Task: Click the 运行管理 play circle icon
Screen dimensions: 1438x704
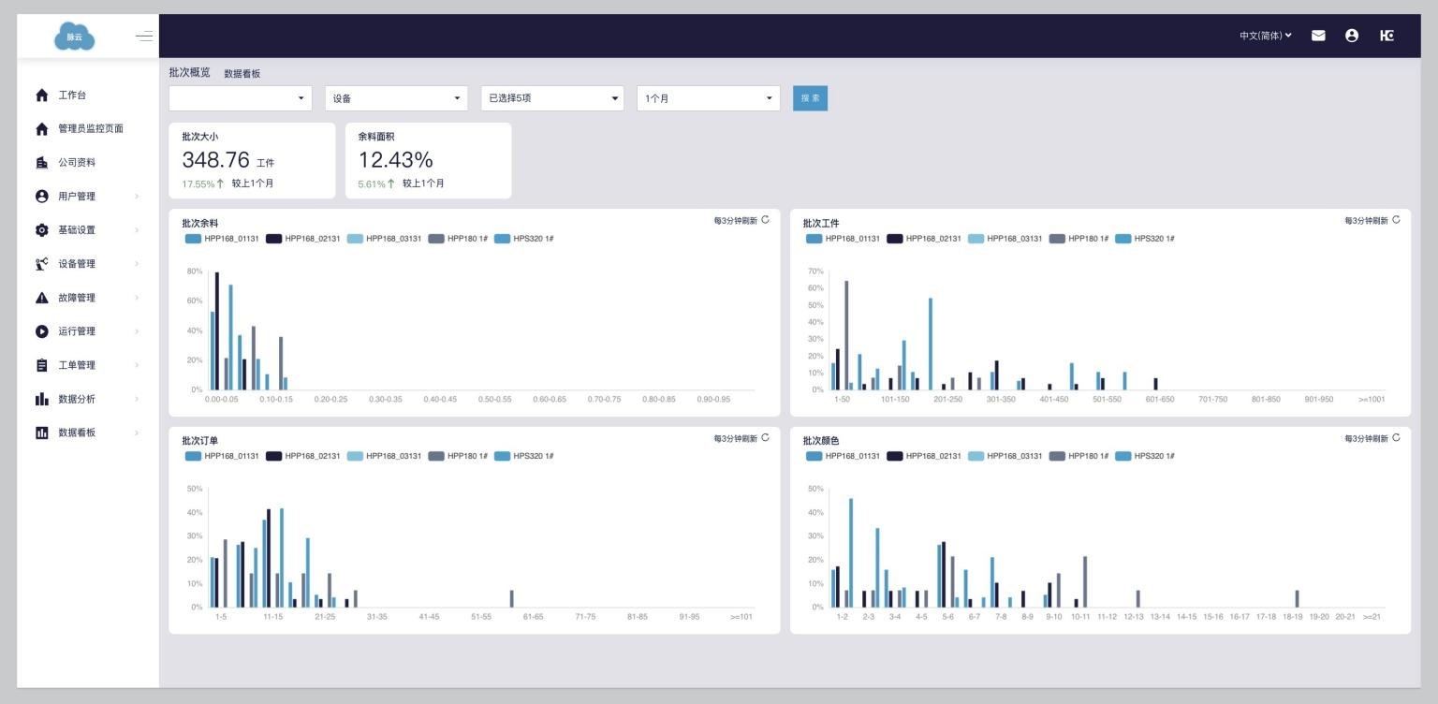Action: [x=41, y=331]
